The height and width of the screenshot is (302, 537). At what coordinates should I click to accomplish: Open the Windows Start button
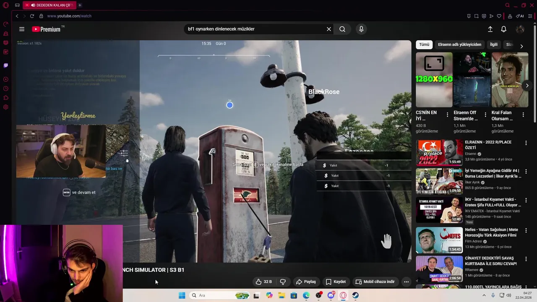pyautogui.click(x=182, y=295)
